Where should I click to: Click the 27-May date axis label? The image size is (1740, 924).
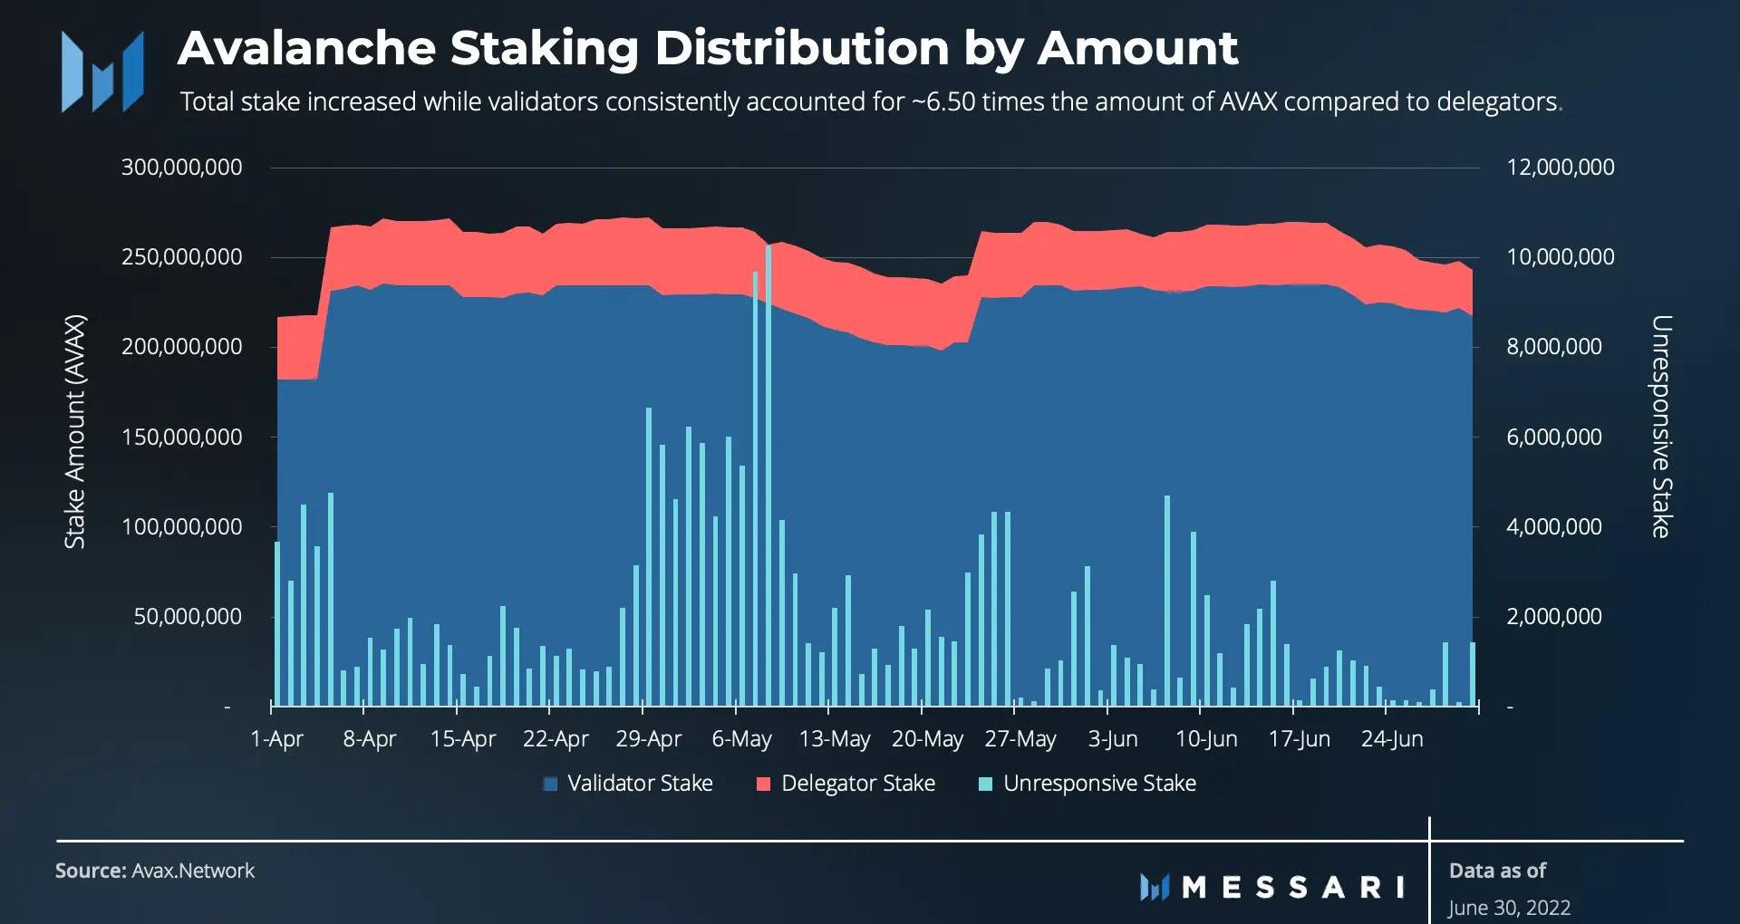tap(1020, 739)
